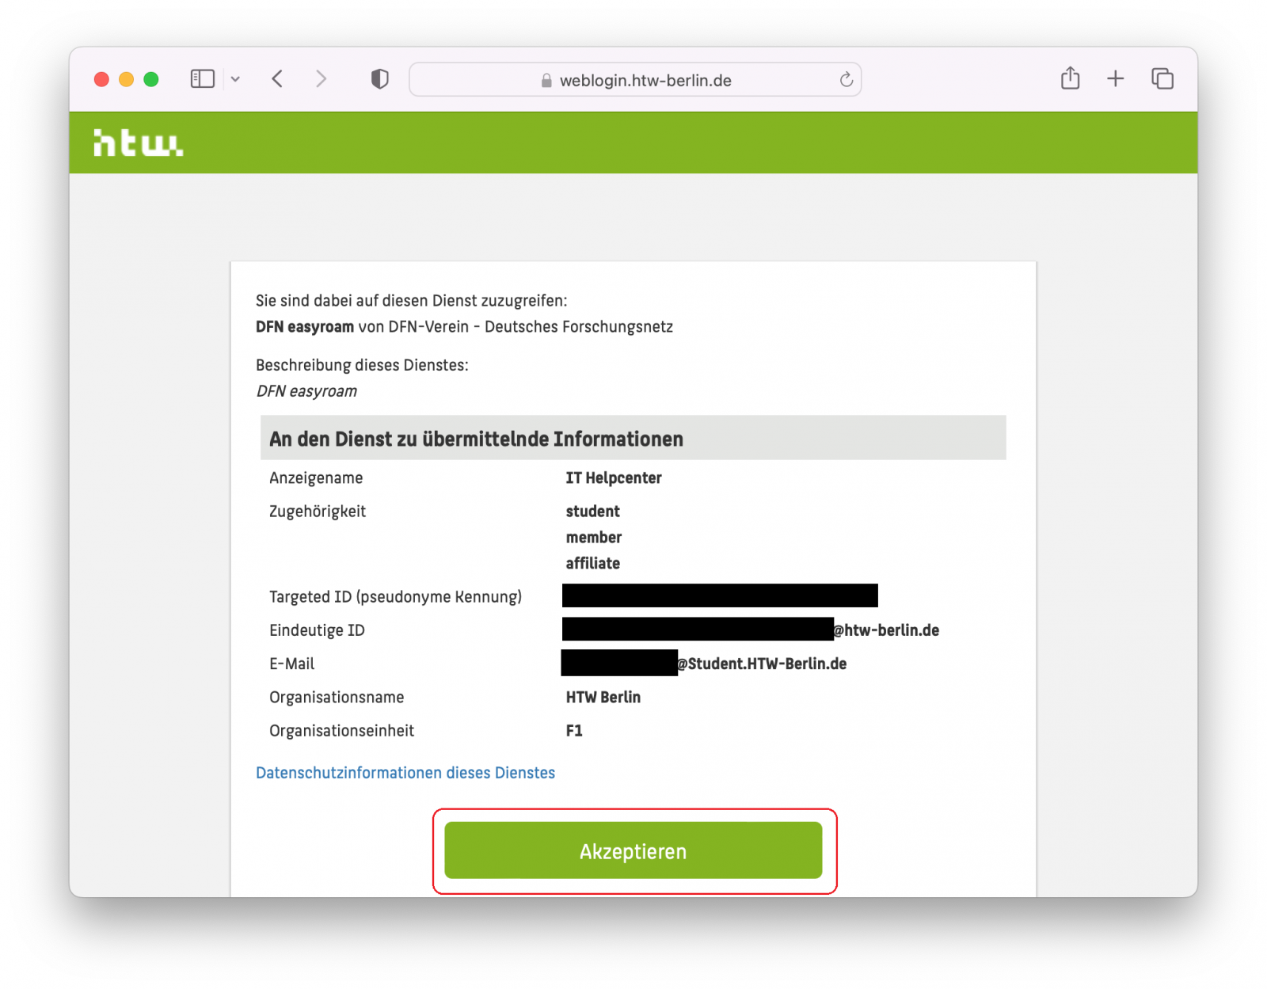Click the 'An den Dienst' section header

pos(475,439)
